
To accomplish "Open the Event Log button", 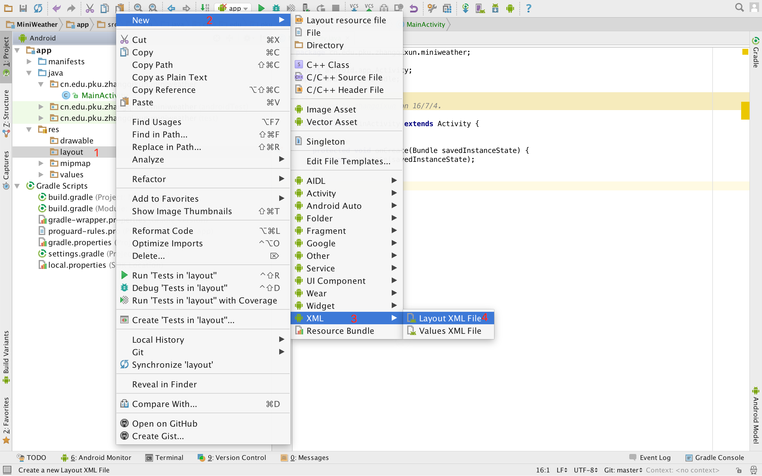I will pyautogui.click(x=650, y=458).
